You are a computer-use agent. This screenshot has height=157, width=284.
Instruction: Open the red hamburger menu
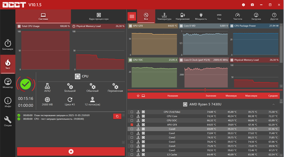132,16
